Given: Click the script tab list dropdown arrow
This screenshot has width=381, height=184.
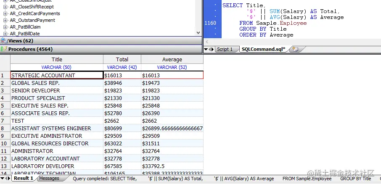Looking at the screenshot, I should 206,49.
